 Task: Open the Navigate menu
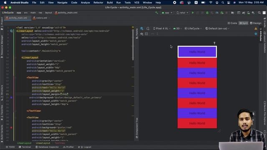(x=62, y=2)
